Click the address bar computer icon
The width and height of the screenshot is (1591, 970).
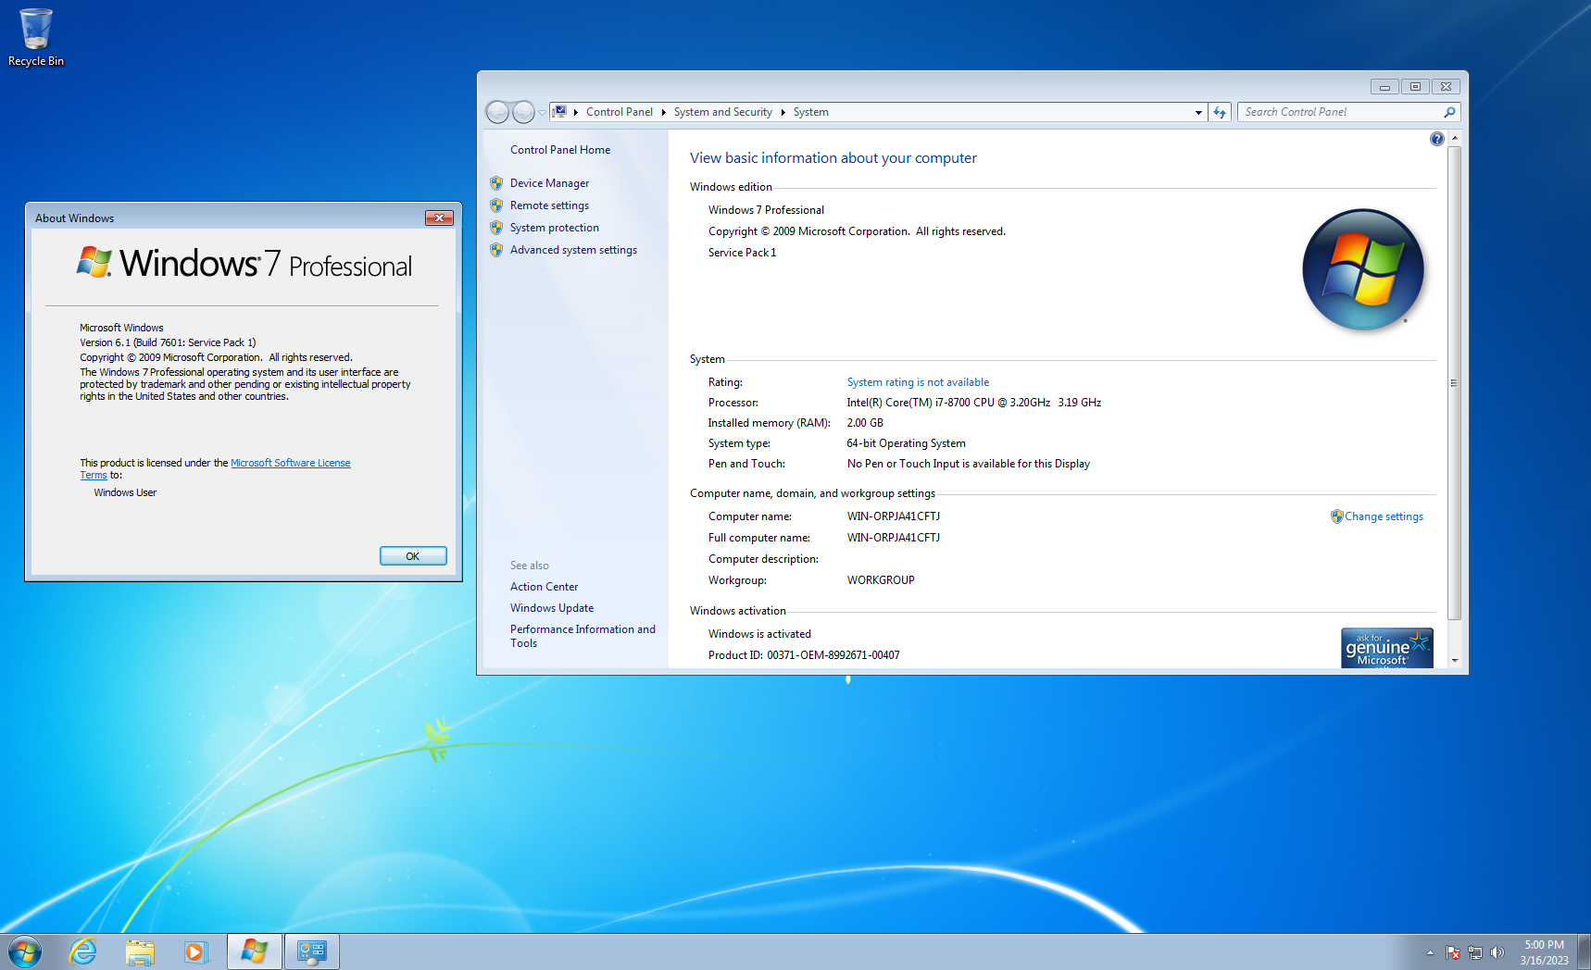coord(559,112)
